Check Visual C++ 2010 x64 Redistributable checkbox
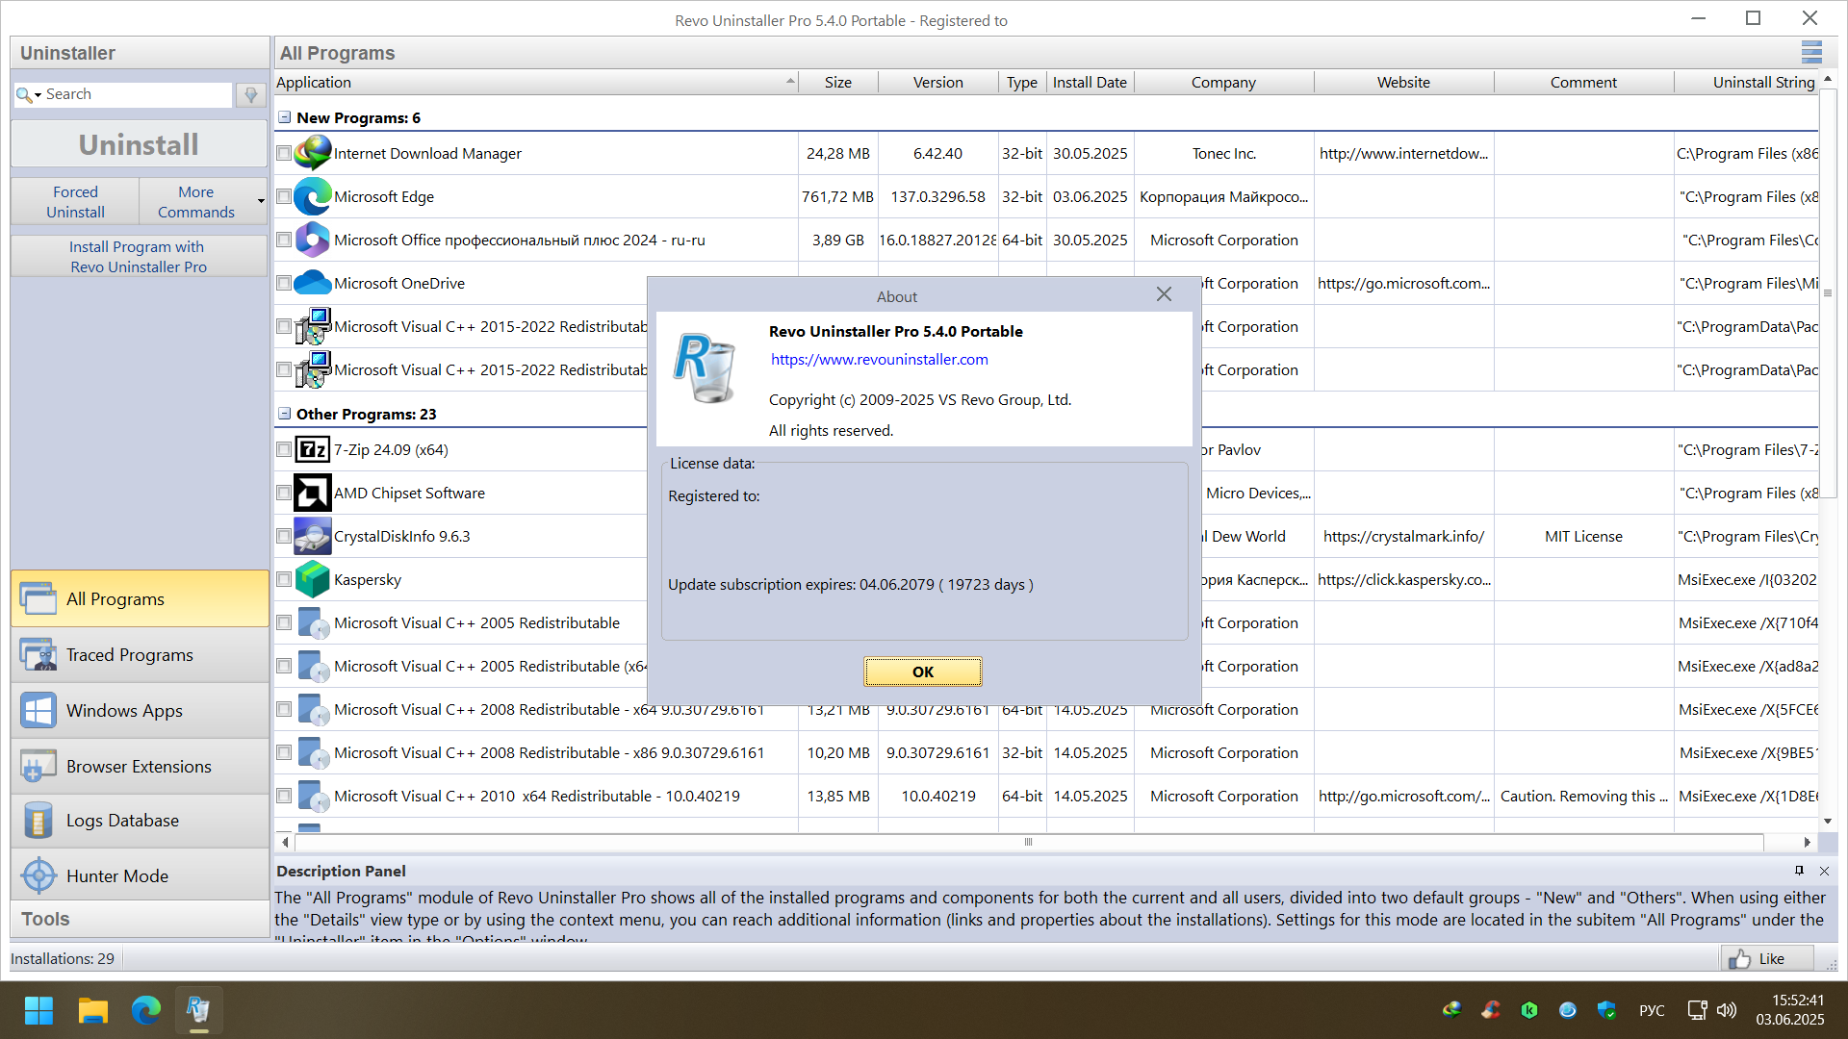 (284, 796)
